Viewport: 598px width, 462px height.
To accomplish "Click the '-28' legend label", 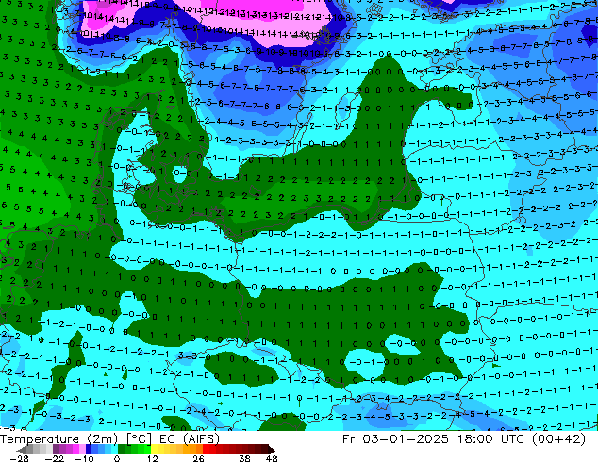I will pyautogui.click(x=19, y=458).
